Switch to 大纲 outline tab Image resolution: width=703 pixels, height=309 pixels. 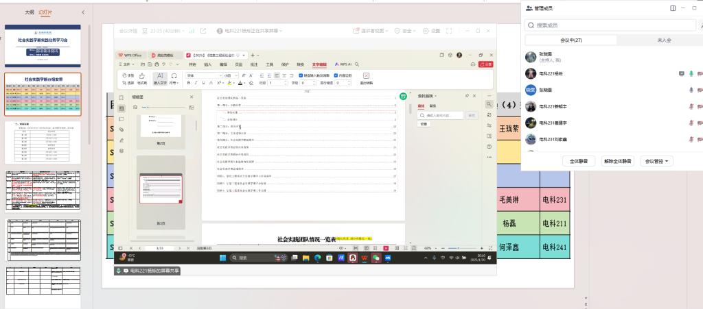pyautogui.click(x=29, y=12)
